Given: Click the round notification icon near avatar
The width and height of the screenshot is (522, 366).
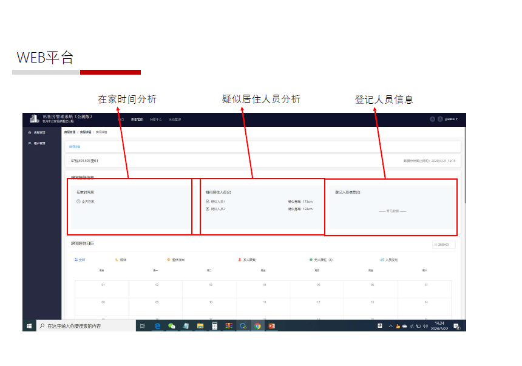Looking at the screenshot, I should [x=432, y=119].
